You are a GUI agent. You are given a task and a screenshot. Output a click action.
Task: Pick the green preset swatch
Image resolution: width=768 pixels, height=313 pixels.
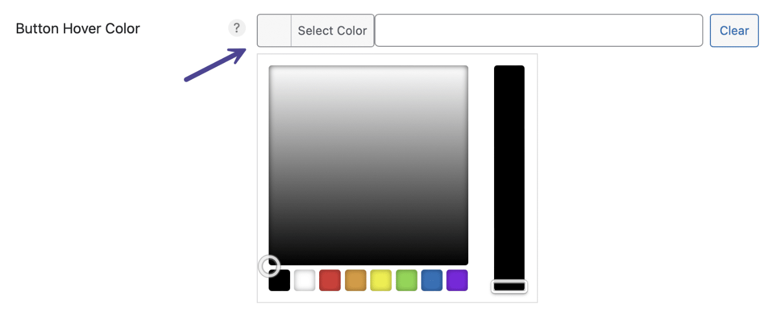click(406, 280)
